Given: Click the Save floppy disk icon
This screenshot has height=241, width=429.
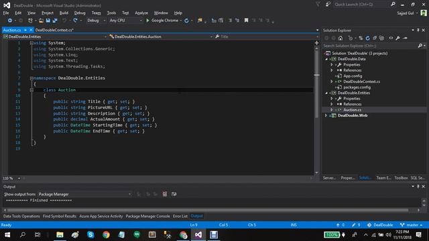Looking at the screenshot, I should click(x=48, y=21).
